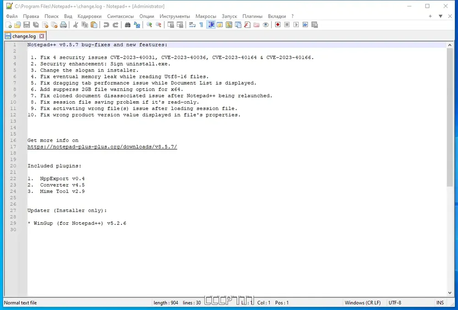Click the vertical scrollbar thumb
Image resolution: width=458 pixels, height=310 pixels.
coord(450,117)
